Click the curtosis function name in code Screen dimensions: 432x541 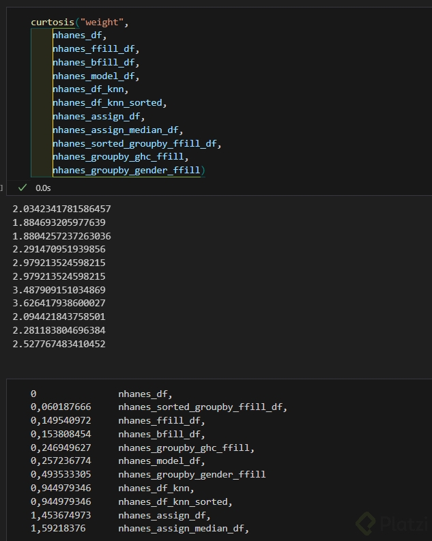52,22
